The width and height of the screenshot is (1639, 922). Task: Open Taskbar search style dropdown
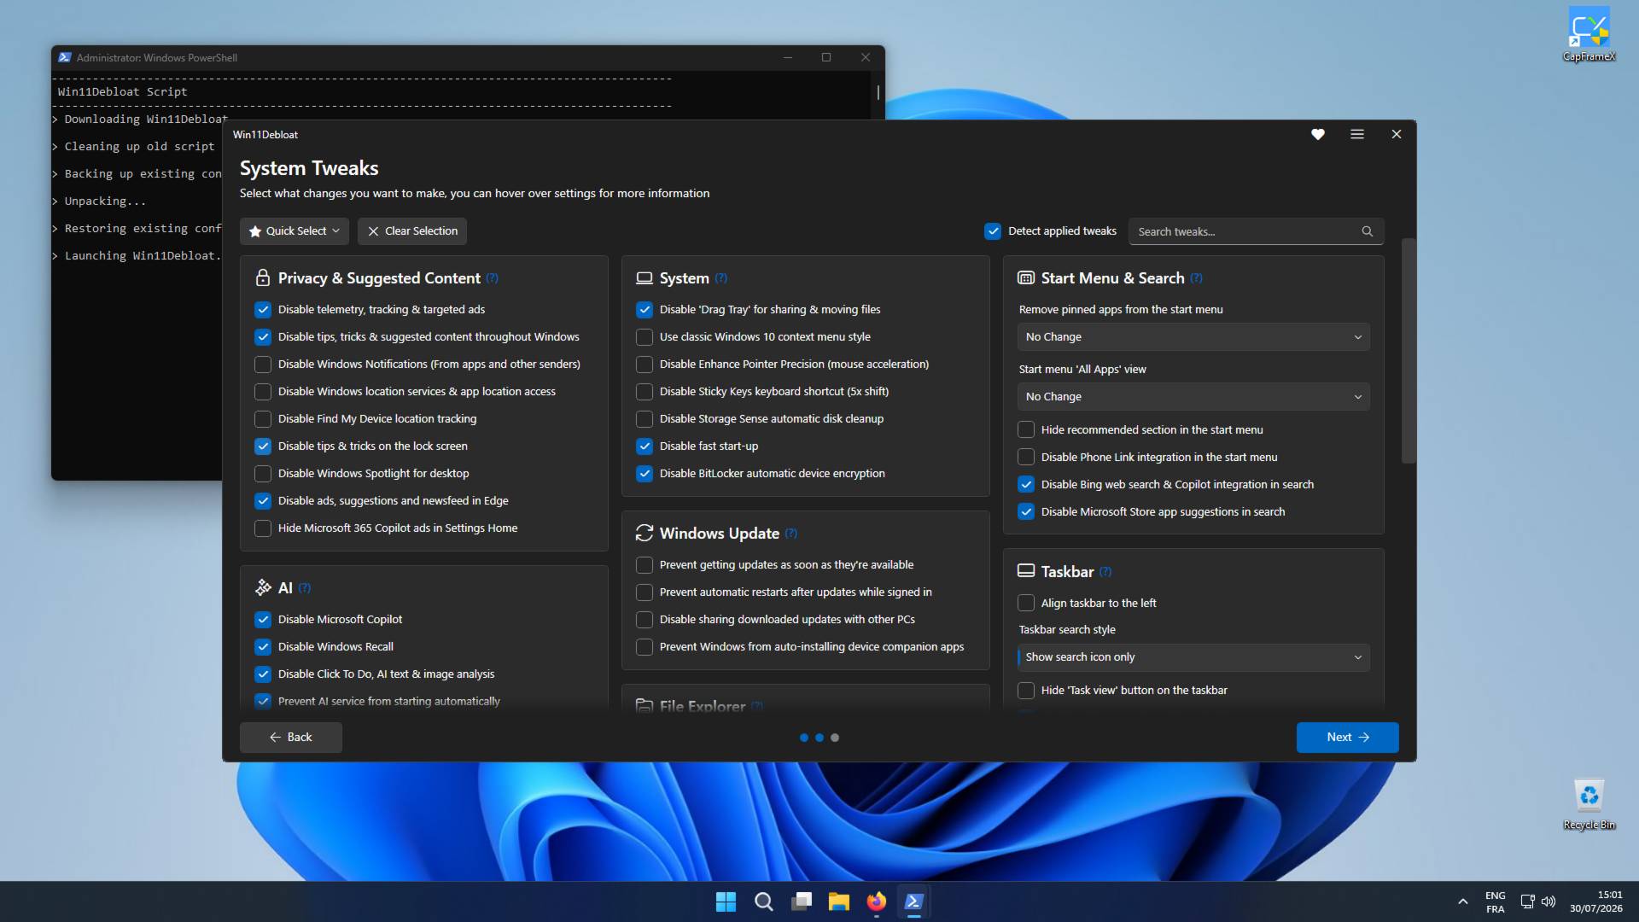point(1193,657)
